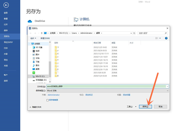Click the up-folder arrow in dialog
174x131 pixels.
click(42, 33)
